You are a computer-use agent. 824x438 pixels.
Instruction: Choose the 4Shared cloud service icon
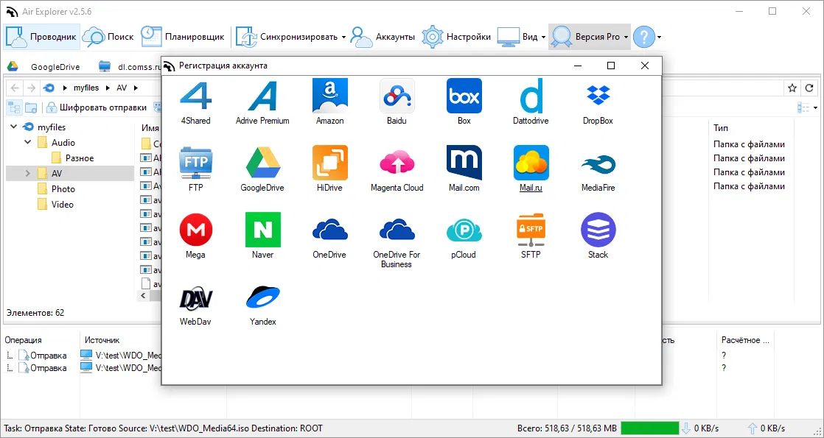click(x=195, y=96)
